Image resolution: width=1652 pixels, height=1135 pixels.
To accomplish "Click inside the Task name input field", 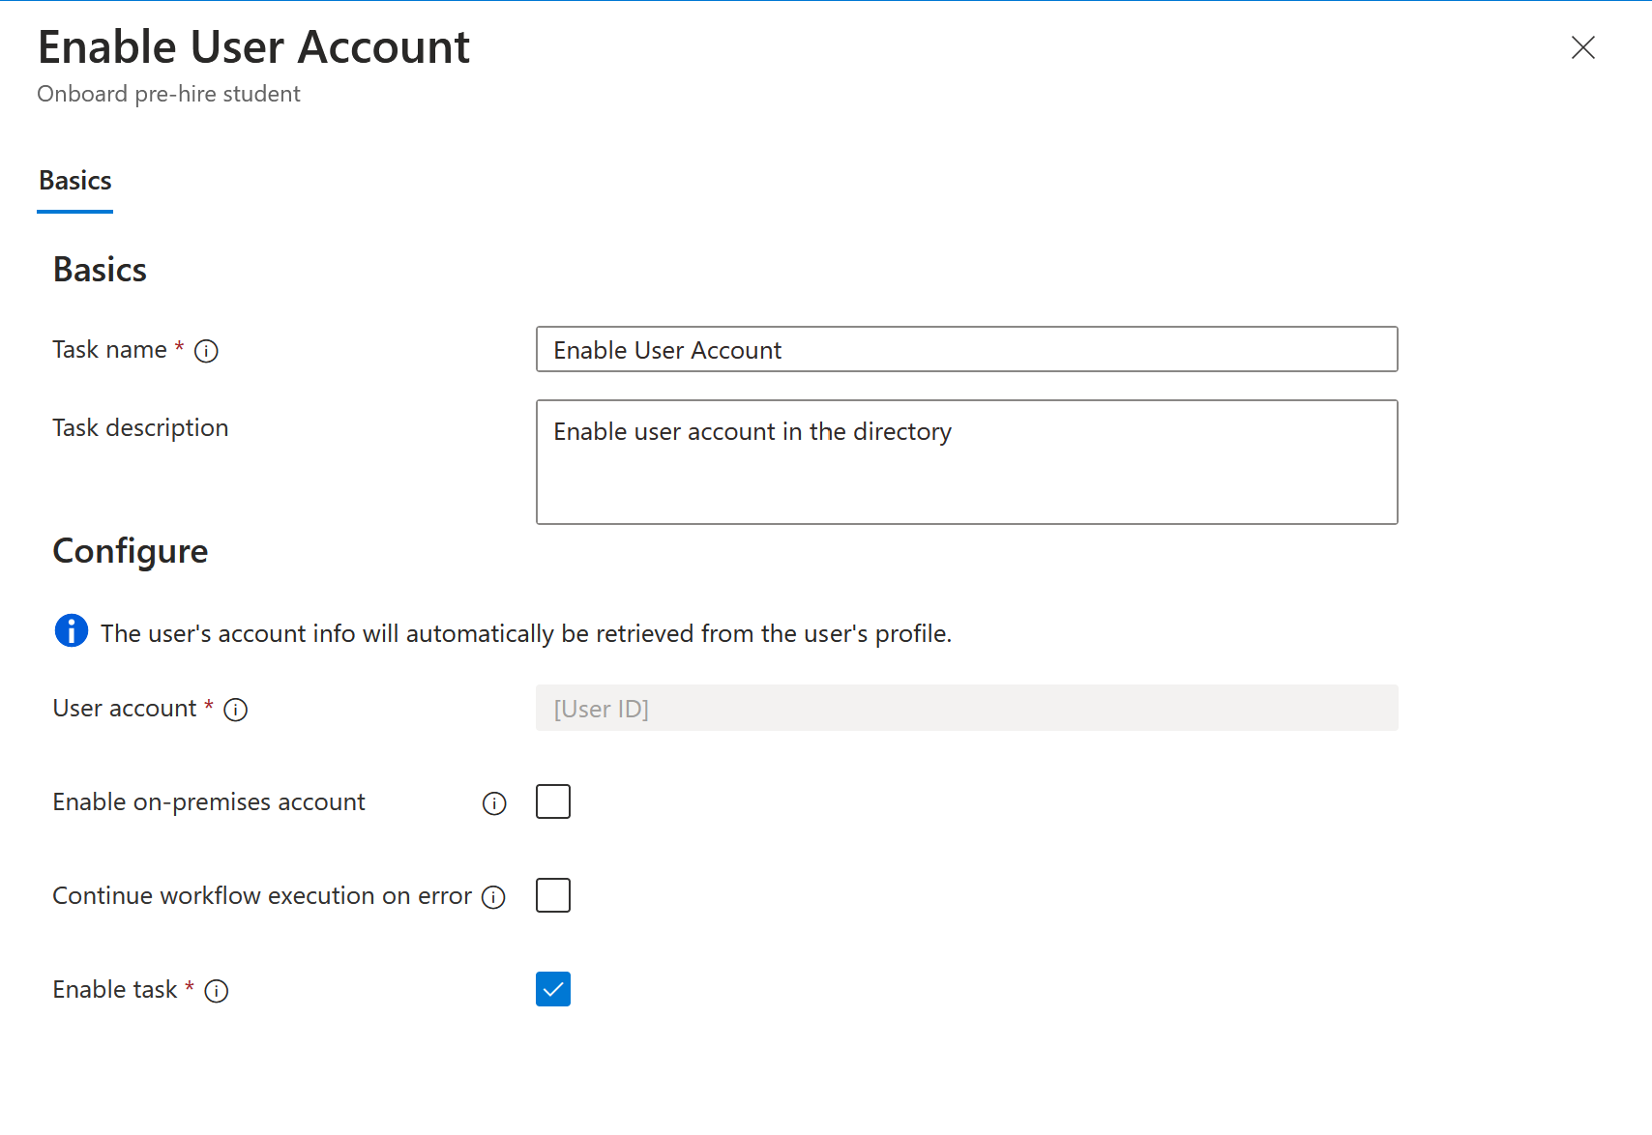I will [965, 349].
